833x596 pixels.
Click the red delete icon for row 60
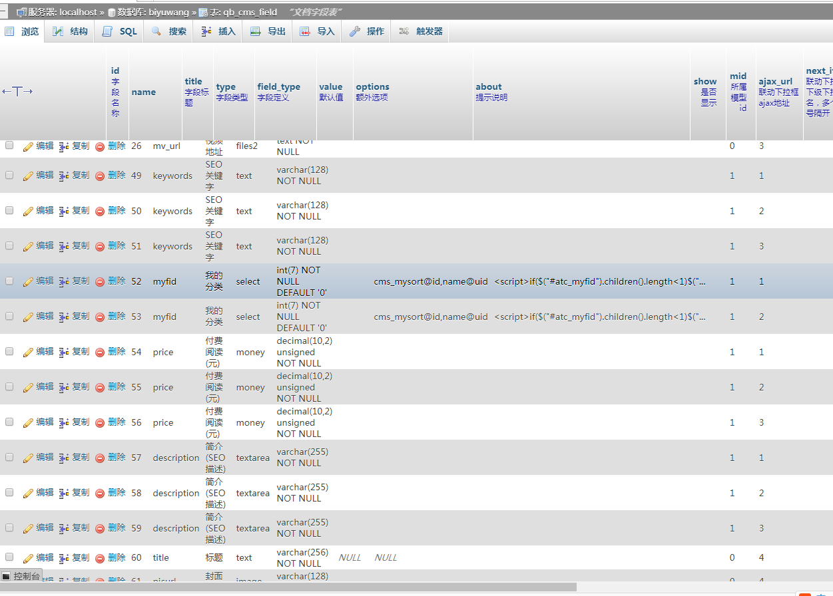[100, 558]
